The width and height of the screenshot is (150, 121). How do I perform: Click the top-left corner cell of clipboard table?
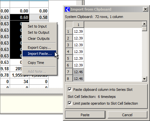(x=69, y=25)
